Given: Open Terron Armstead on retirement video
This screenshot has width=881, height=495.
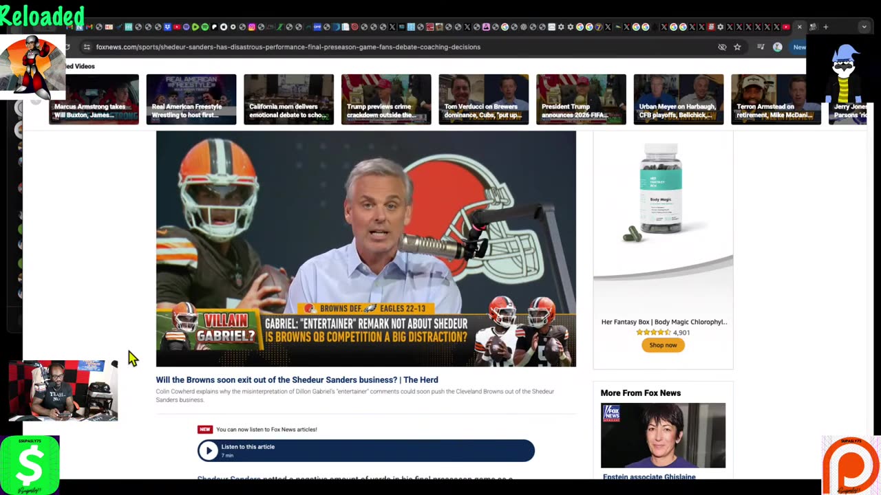Looking at the screenshot, I should click(776, 99).
